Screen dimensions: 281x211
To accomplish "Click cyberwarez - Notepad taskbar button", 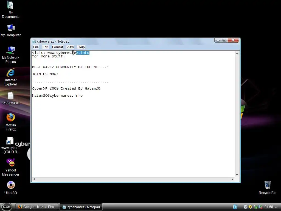I will 81,207.
